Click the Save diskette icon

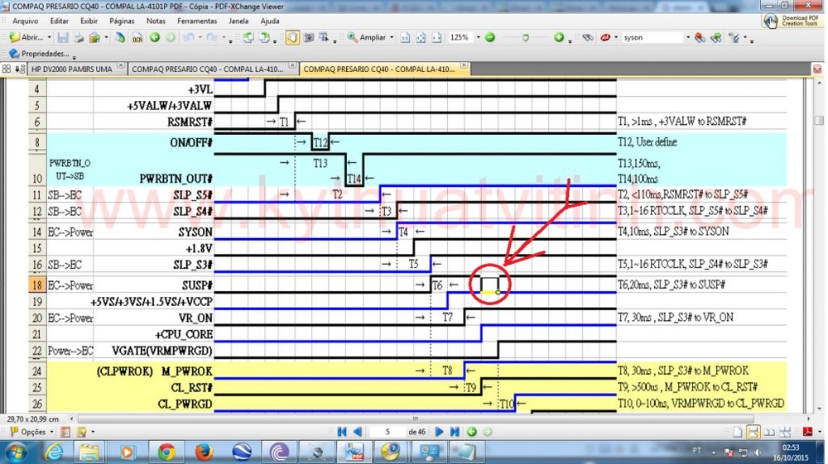pyautogui.click(x=63, y=37)
